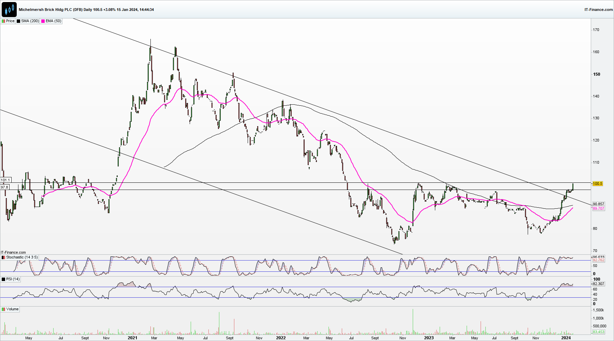Image resolution: width=614 pixels, height=341 pixels.
Task: Click the green 83,453 volume value label
Action: [x=598, y=332]
